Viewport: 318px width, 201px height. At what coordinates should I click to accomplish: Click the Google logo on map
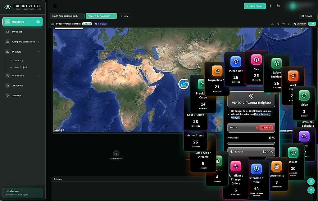pos(59,130)
